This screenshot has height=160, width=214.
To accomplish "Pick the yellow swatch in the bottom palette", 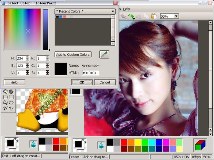I will click(138, 142).
